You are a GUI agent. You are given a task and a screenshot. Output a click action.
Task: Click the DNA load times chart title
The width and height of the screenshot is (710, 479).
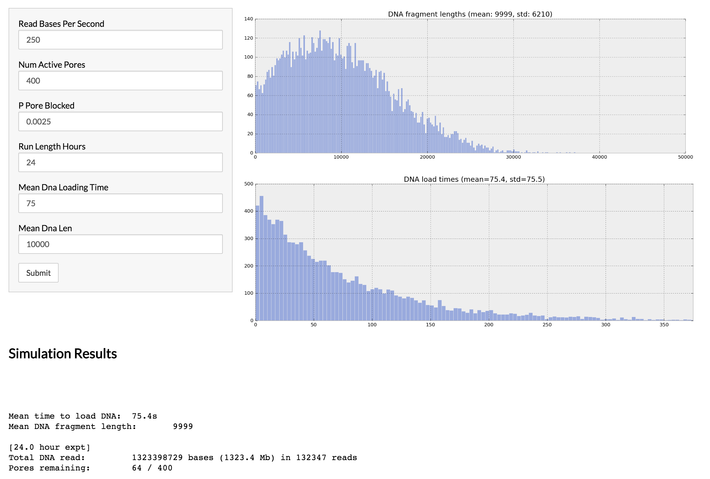(475, 179)
